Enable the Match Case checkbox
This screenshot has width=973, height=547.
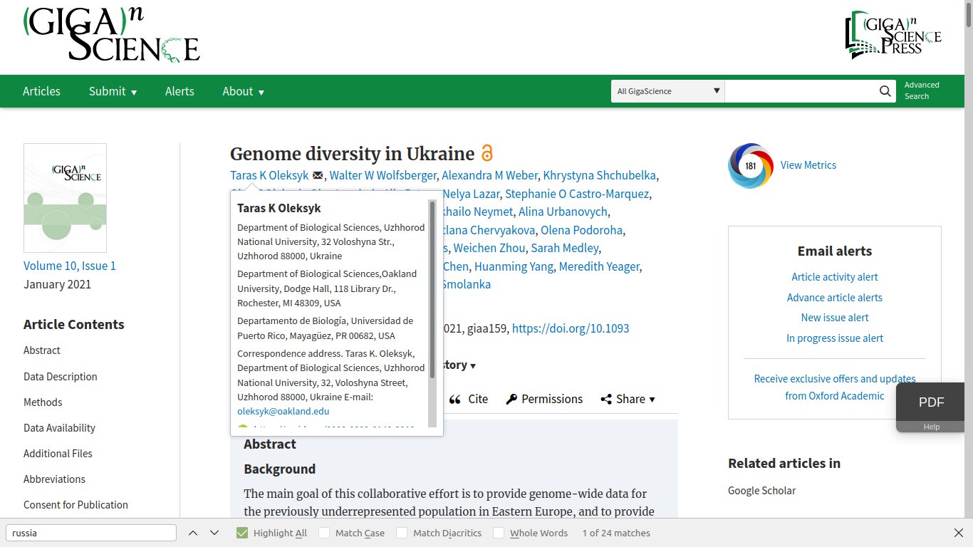(324, 533)
